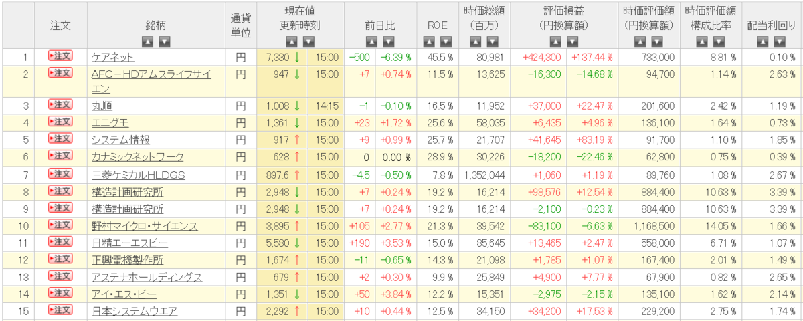Select ケアネット current price 7,330
The height and width of the screenshot is (321, 803).
(276, 58)
